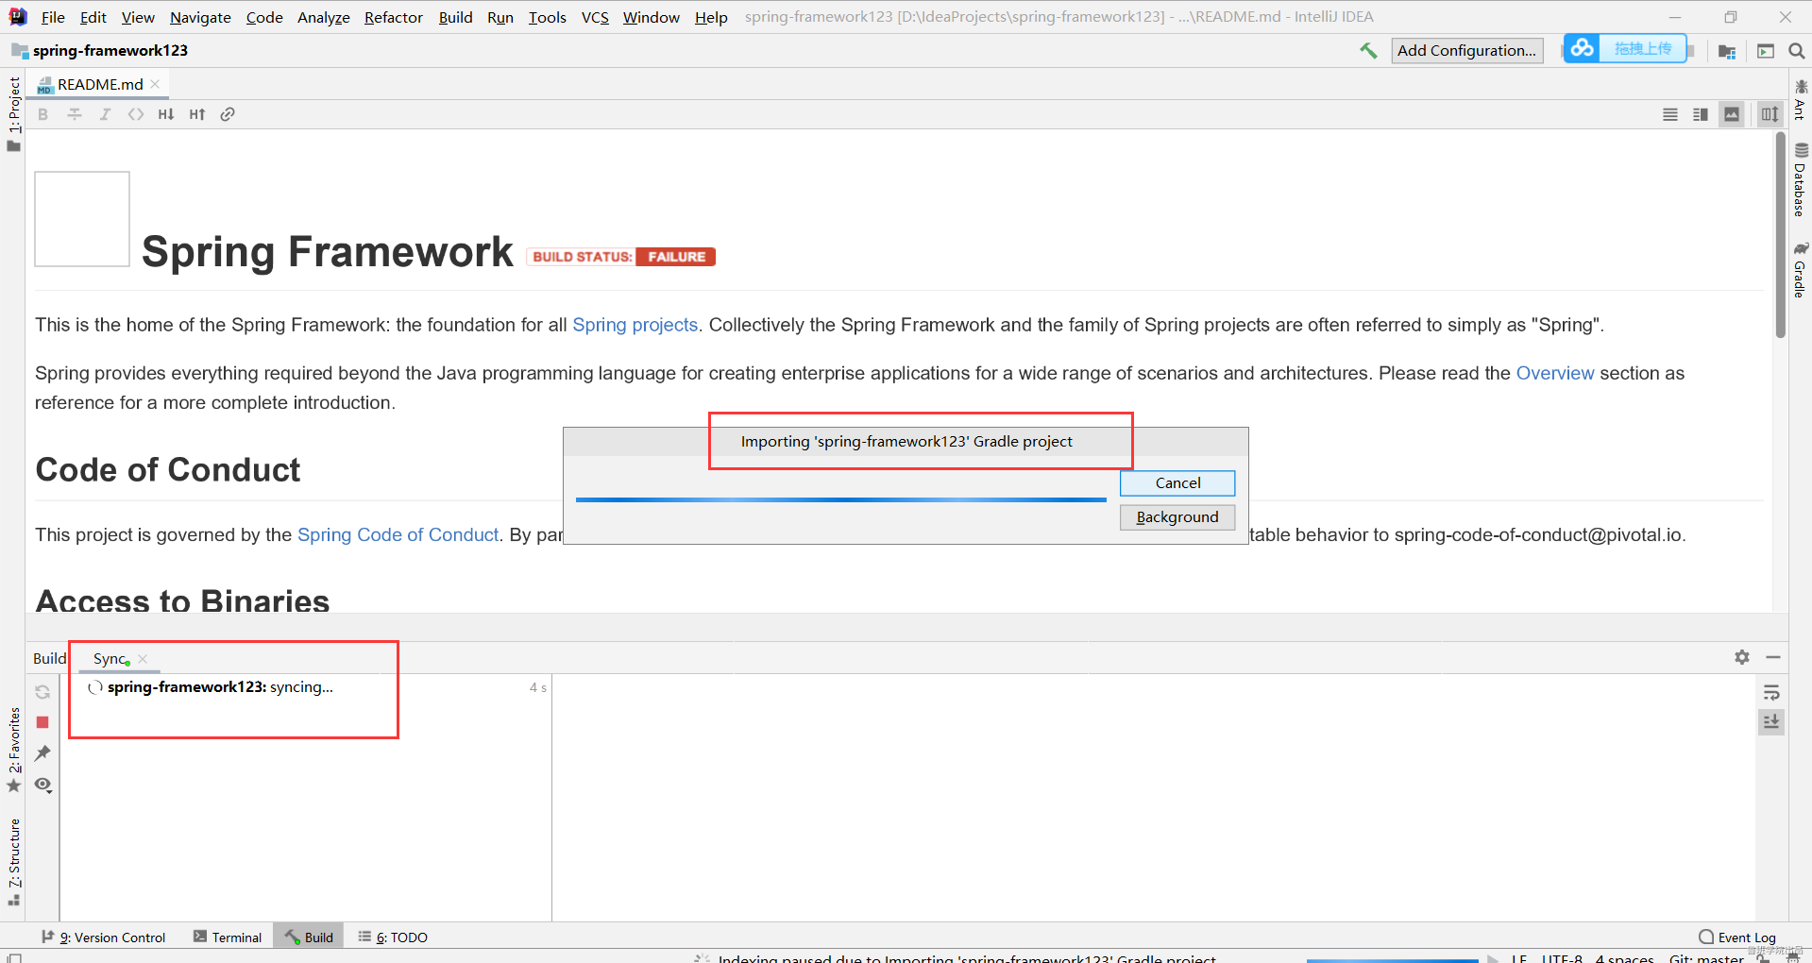Close the README.md tab
1812x963 pixels.
(156, 84)
